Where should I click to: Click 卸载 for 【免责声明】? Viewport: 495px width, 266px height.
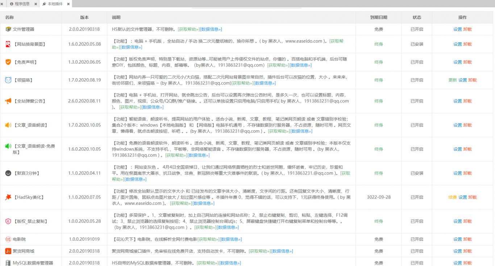coord(467,62)
